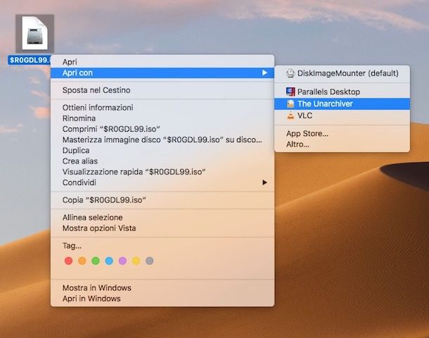Image resolution: width=429 pixels, height=338 pixels.
Task: Apply the green tag color
Action: coord(96,261)
